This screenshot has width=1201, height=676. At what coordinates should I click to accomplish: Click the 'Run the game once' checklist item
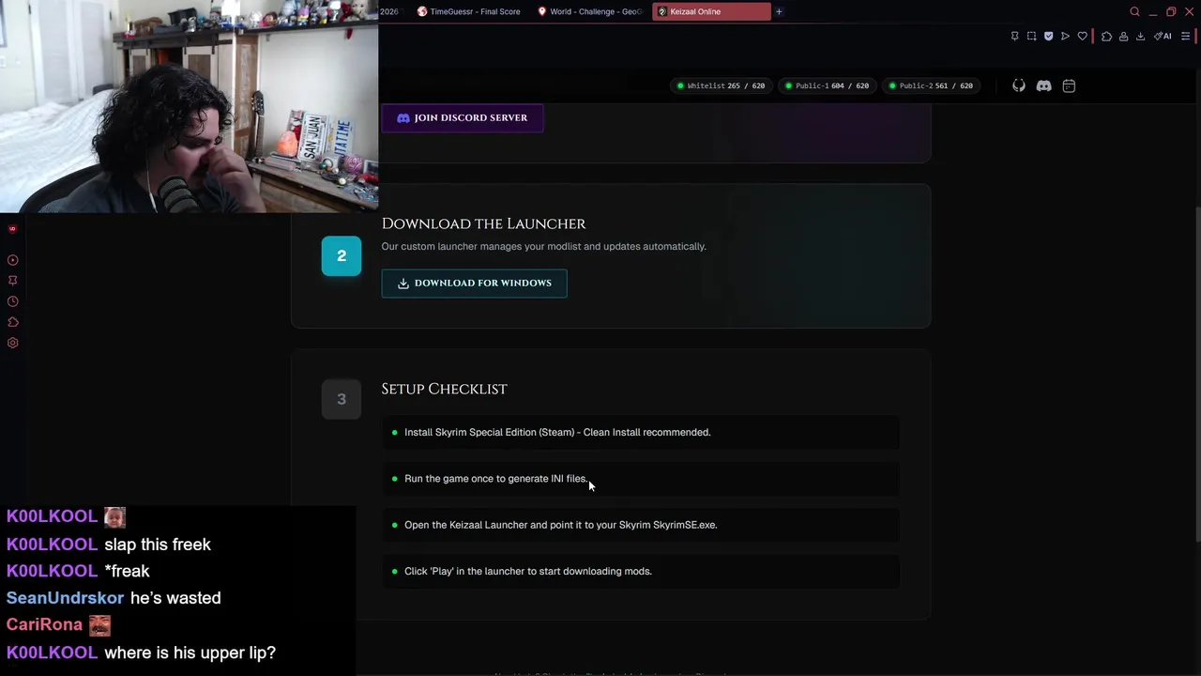pos(641,479)
